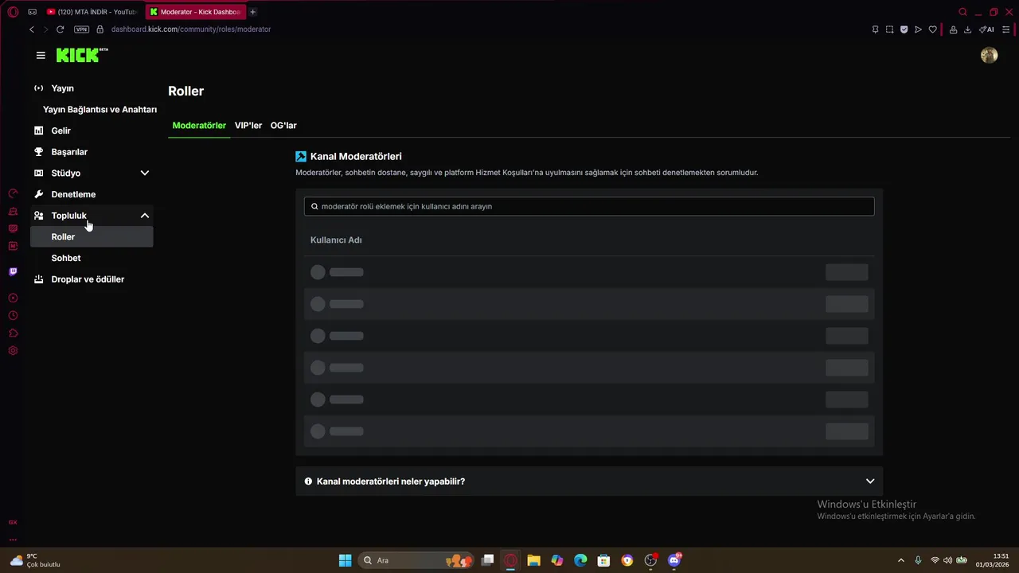The image size is (1019, 573).
Task: Expand the Stüdyo submenu chevron
Action: point(145,173)
